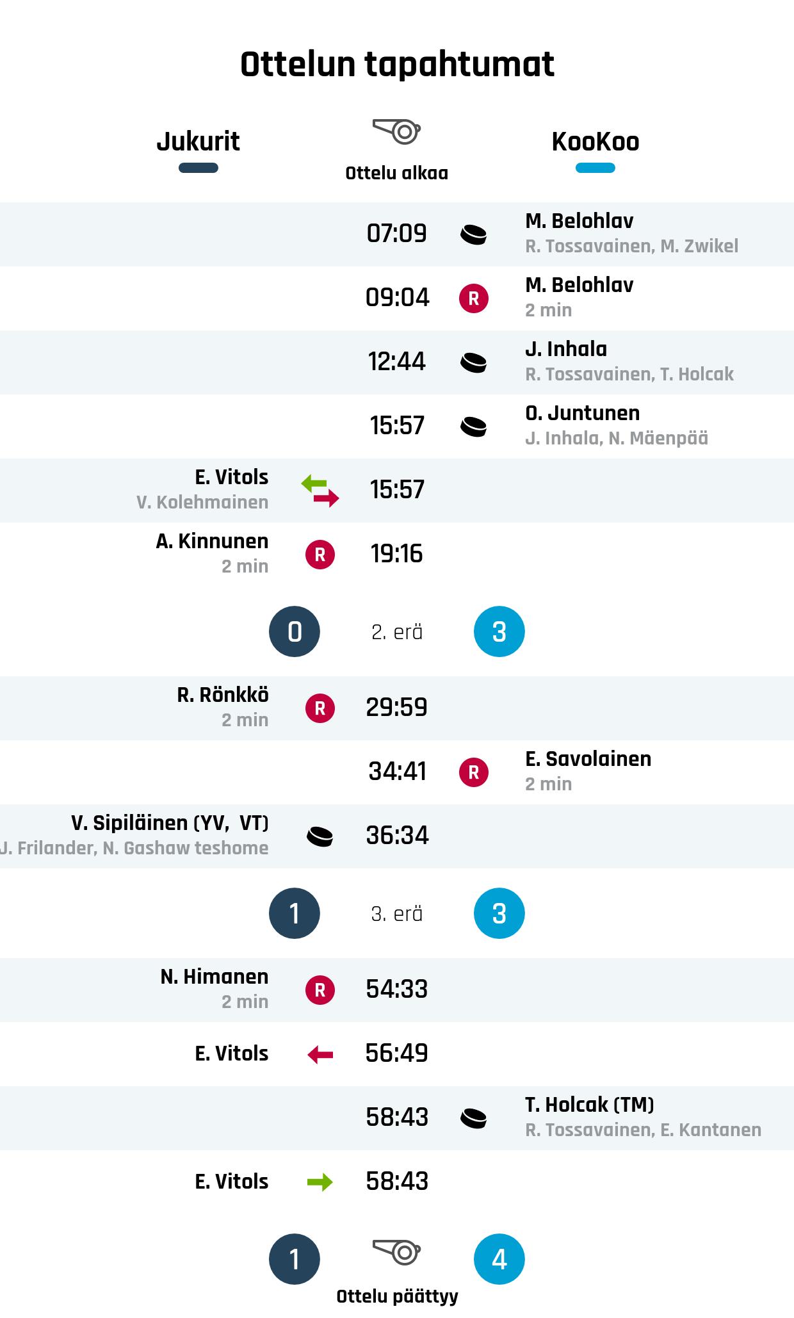Click the puck icon beside V. Sipiläinen
The height and width of the screenshot is (1318, 794).
tap(320, 836)
